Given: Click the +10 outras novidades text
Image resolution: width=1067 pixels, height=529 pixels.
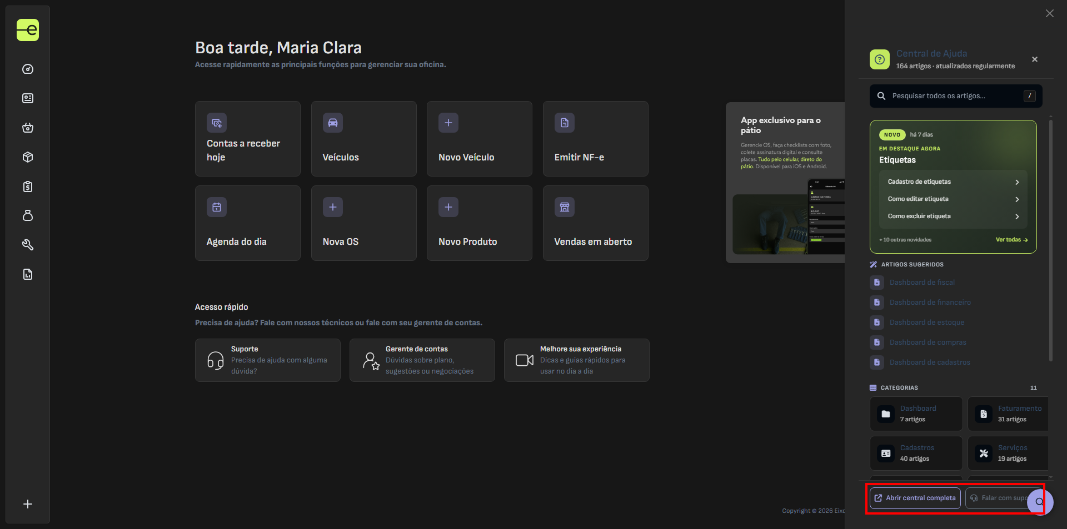Looking at the screenshot, I should (x=905, y=240).
